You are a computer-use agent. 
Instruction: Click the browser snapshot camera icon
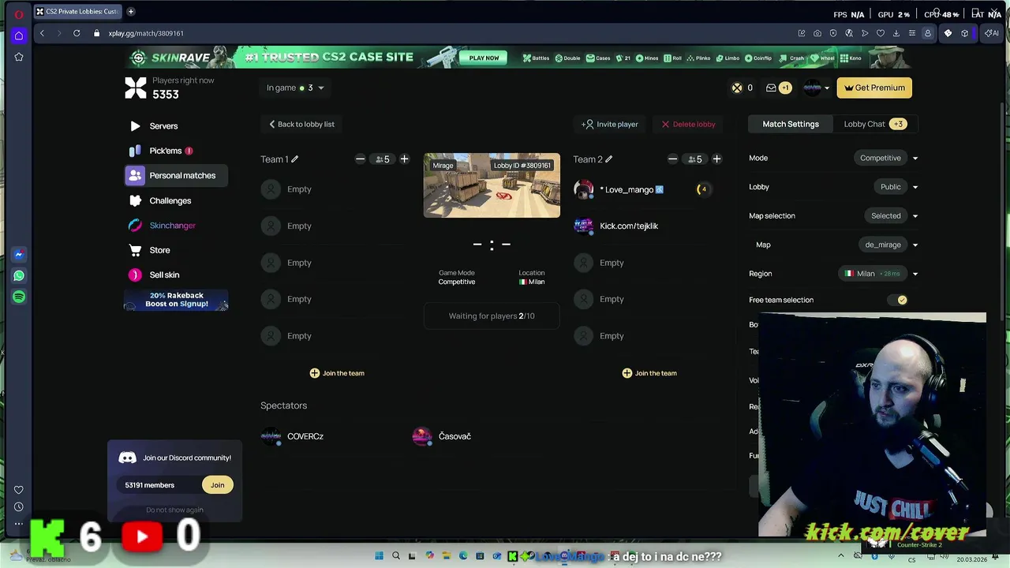pos(817,33)
